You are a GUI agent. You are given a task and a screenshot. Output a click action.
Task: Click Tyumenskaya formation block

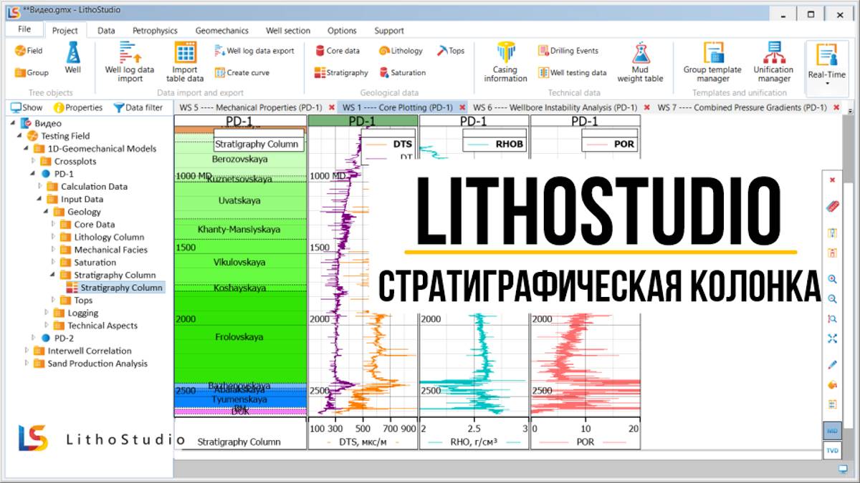tap(240, 399)
